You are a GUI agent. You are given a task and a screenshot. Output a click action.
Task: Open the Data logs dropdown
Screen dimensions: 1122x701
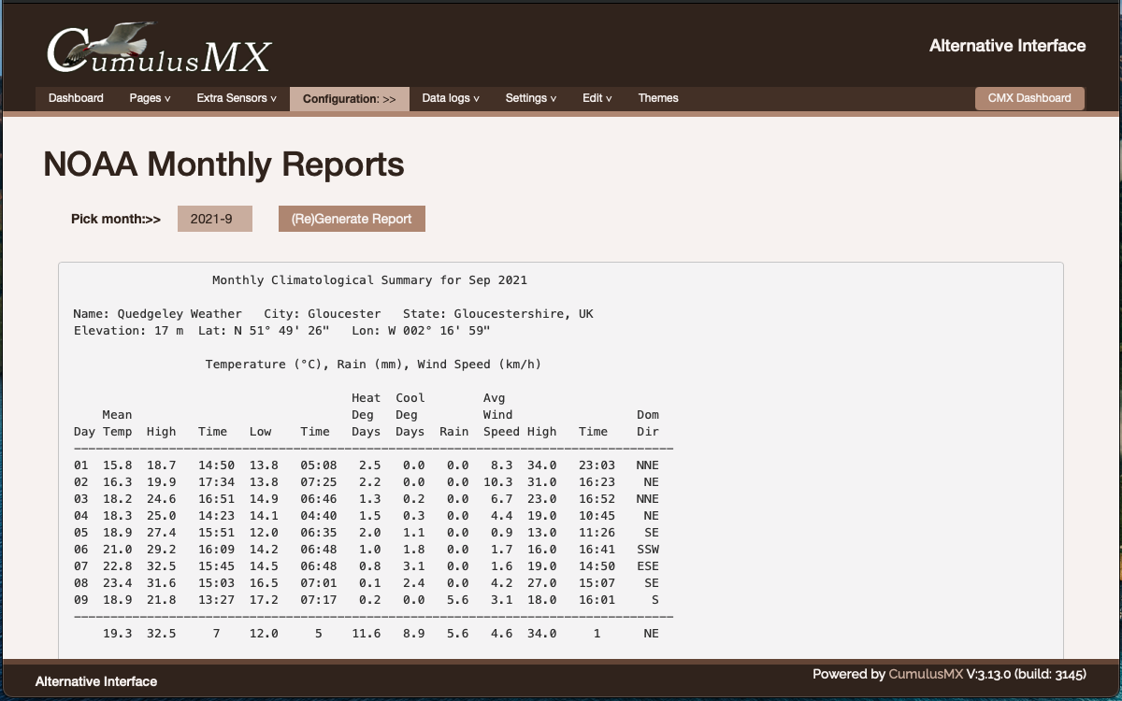pyautogui.click(x=451, y=98)
